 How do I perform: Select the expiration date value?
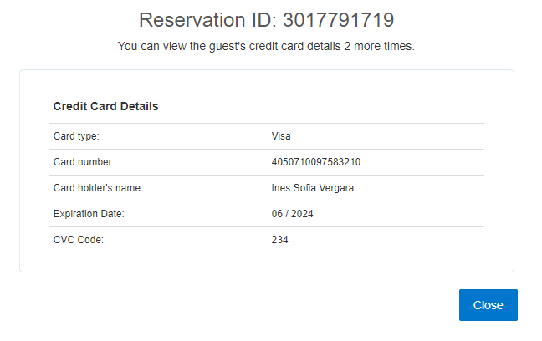tap(293, 214)
